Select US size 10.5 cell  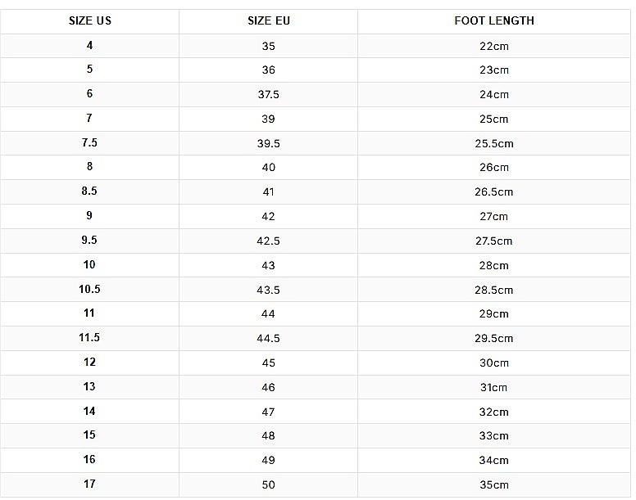click(89, 290)
